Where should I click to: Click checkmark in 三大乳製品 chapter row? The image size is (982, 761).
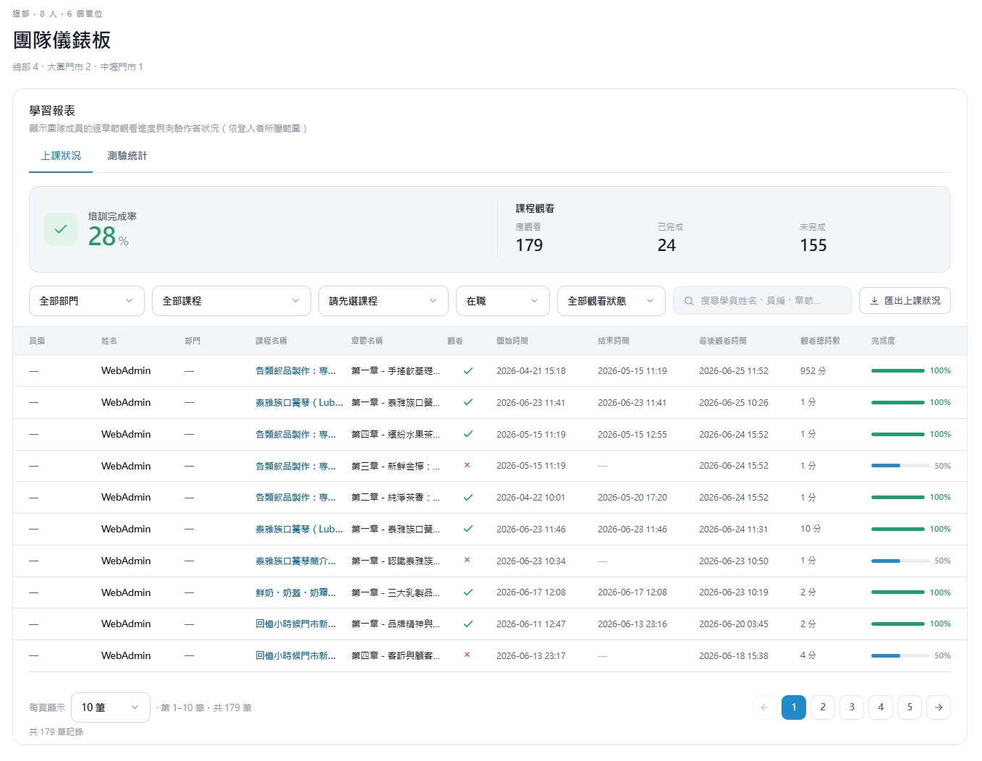point(468,592)
